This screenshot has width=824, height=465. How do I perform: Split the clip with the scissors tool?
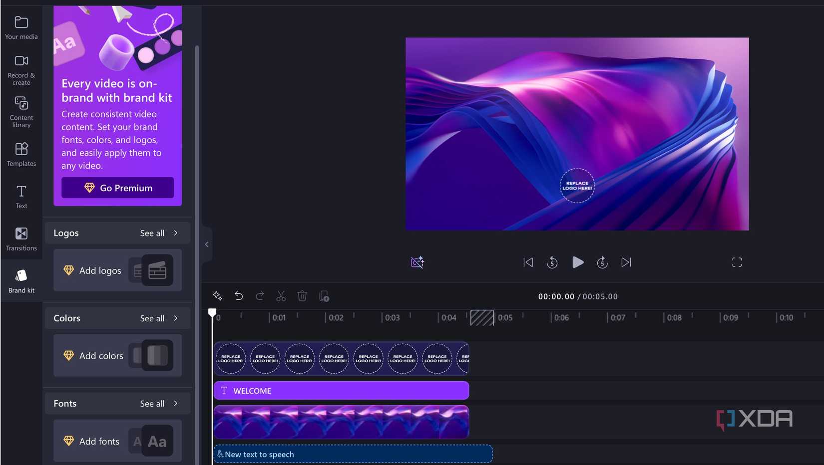(281, 295)
